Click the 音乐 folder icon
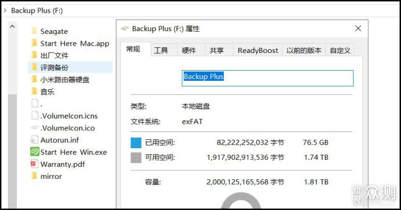 point(35,91)
